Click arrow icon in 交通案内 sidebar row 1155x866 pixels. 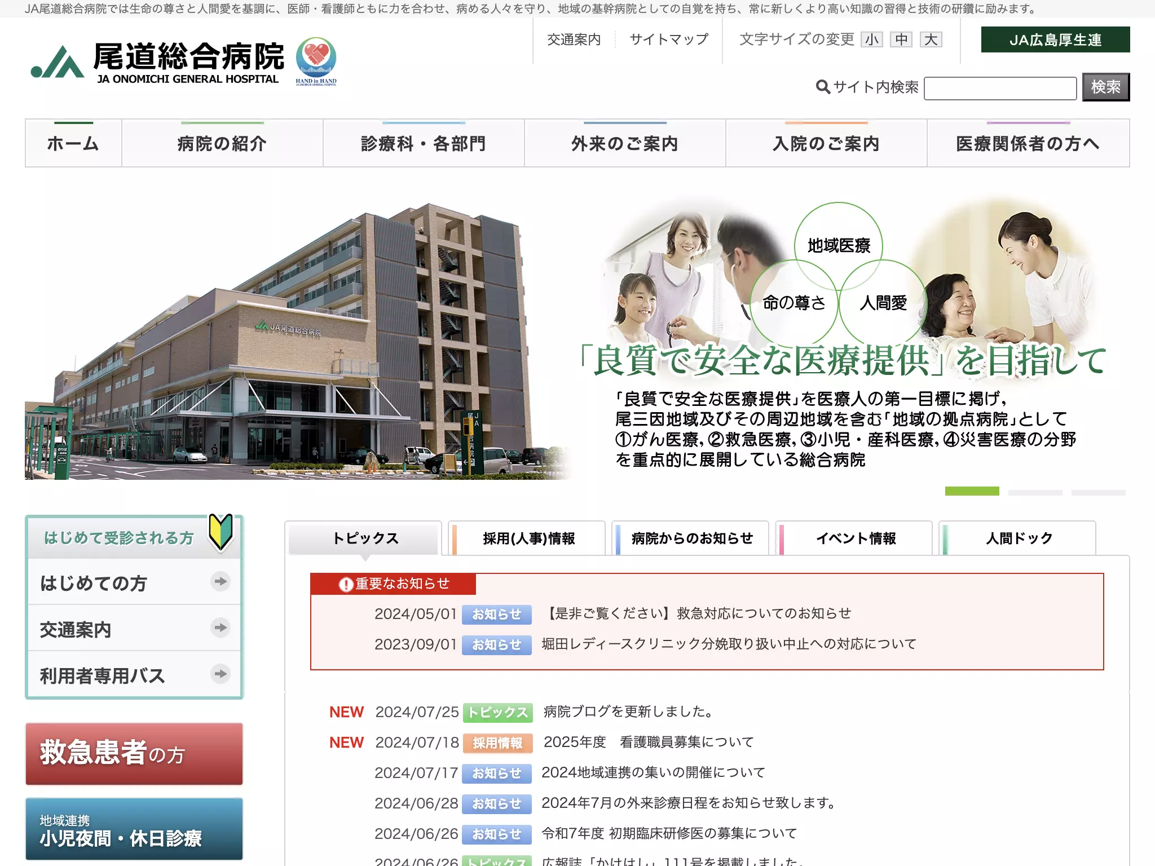(x=221, y=627)
